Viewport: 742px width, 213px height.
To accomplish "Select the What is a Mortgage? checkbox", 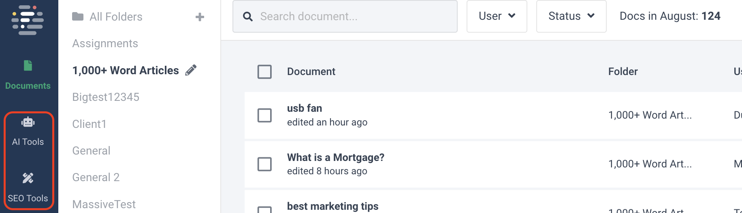I will tap(264, 164).
